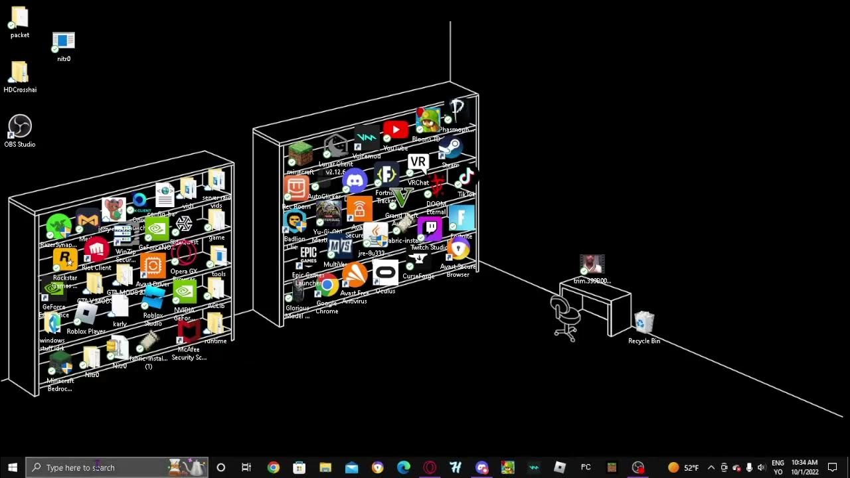This screenshot has width=850, height=478.
Task: Open Avast Secure Browser desktop shortcut
Action: pyautogui.click(x=458, y=258)
